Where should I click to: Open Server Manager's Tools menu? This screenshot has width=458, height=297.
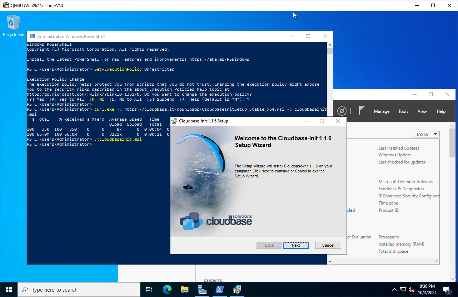403,111
